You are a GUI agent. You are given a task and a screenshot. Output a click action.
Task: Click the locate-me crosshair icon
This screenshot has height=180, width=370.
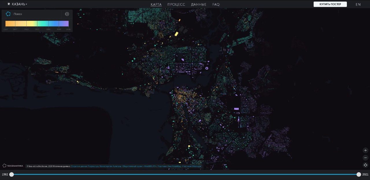(365, 165)
